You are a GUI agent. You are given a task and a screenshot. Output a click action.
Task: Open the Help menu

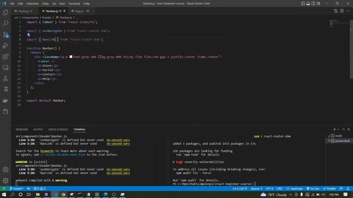(x=87, y=3)
